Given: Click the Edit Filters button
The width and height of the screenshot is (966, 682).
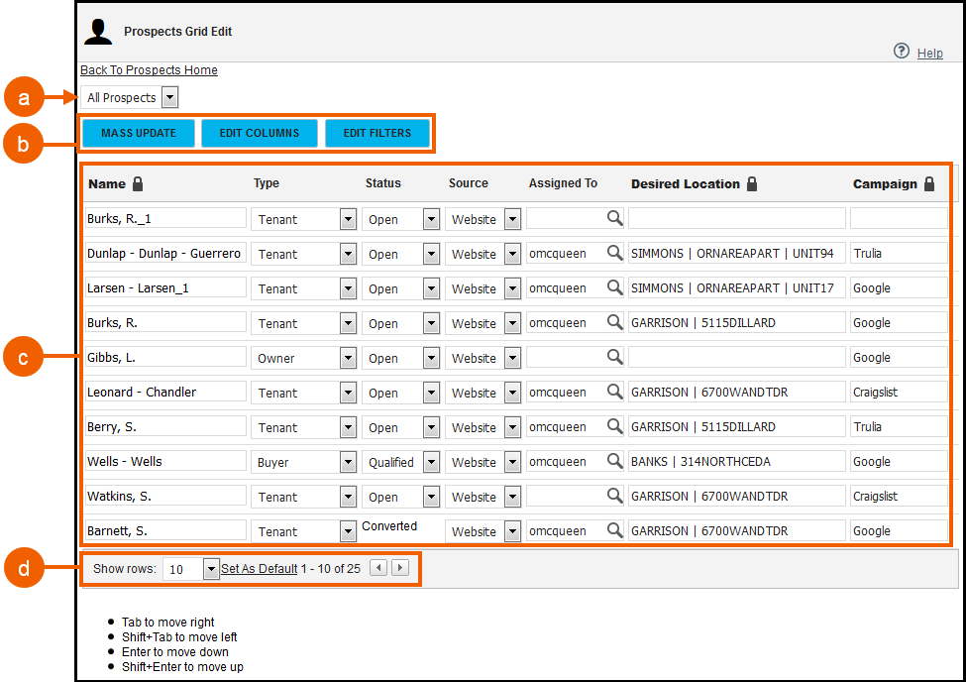Looking at the screenshot, I should coord(377,133).
